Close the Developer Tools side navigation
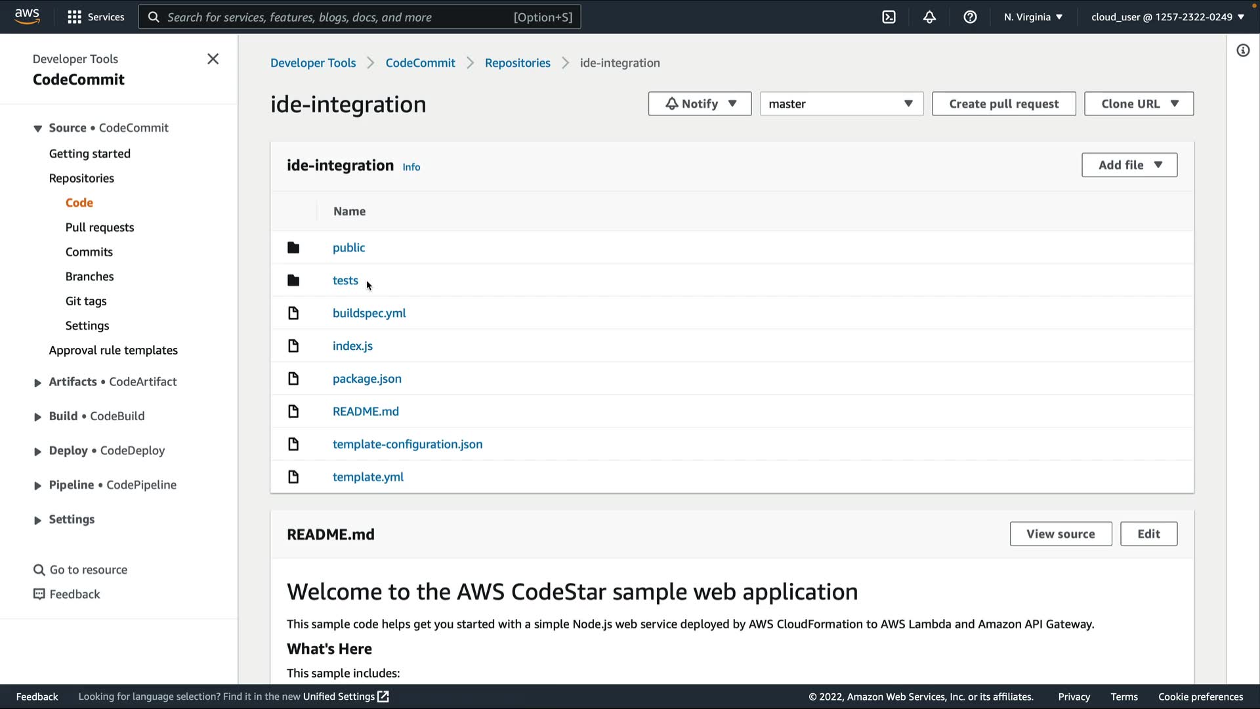The image size is (1260, 709). coord(213,59)
